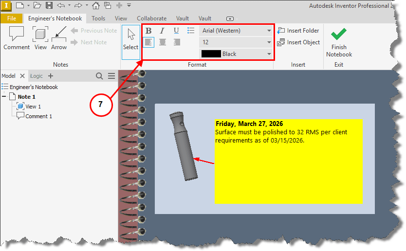Image resolution: width=406 pixels, height=251 pixels.
Task: Click Insert Folder
Action: click(298, 31)
